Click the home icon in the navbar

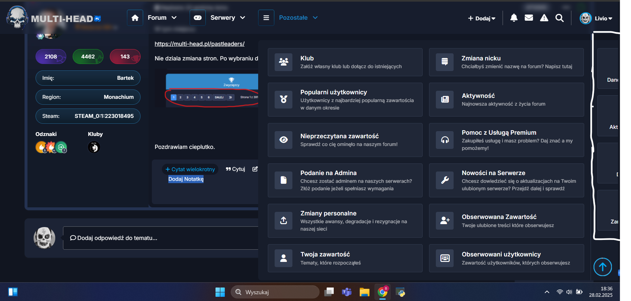(135, 18)
